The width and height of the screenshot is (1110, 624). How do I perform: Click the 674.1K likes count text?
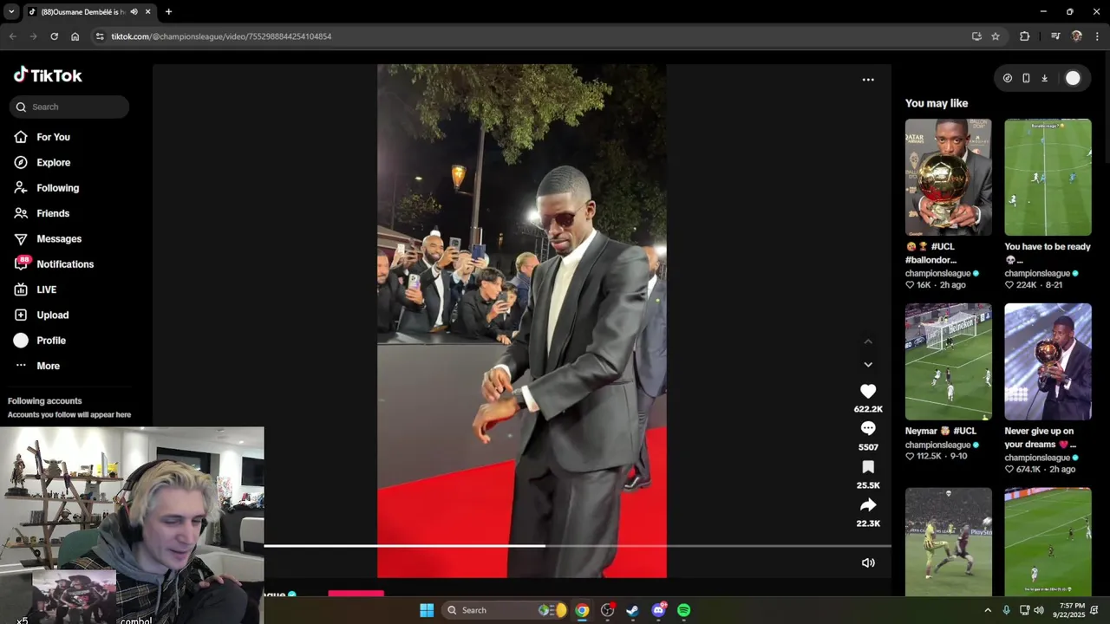(1028, 470)
